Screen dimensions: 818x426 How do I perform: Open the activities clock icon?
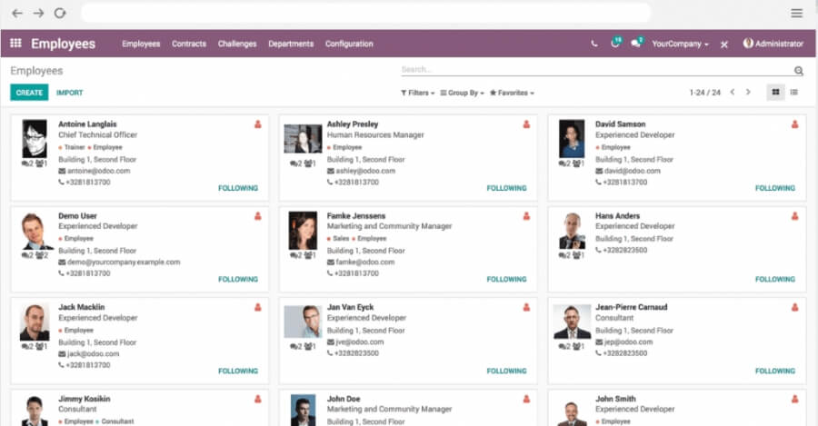pyautogui.click(x=615, y=44)
